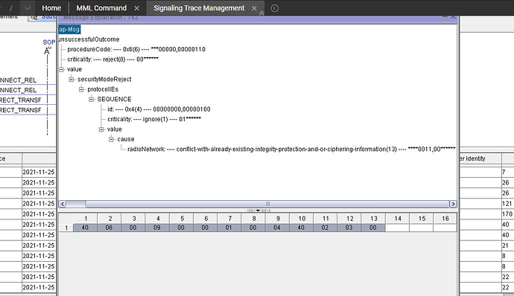Select hex byte 02 in column 11
Screen dimensions: 514x296
[325, 228]
